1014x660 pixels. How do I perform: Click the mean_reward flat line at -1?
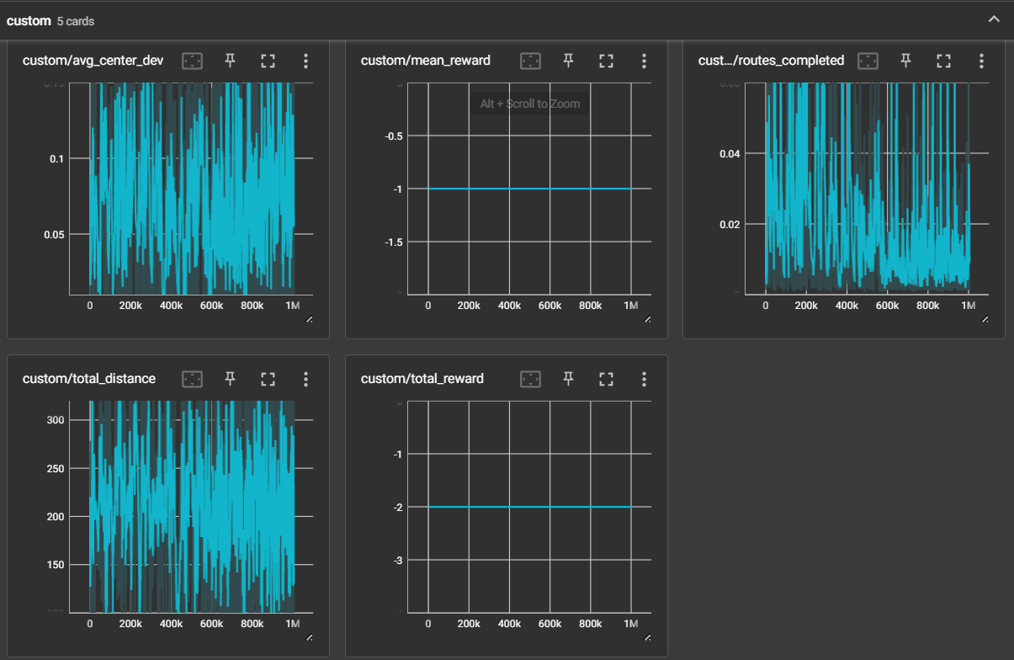pos(530,189)
